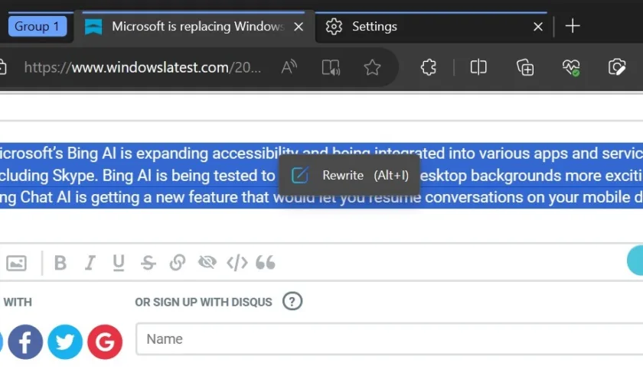Toggle underline formatting in comment editor

tap(119, 263)
